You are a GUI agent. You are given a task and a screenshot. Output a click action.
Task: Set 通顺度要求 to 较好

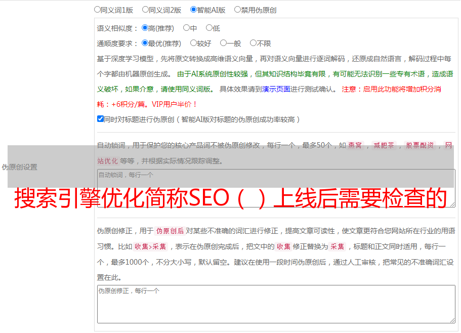click(193, 43)
